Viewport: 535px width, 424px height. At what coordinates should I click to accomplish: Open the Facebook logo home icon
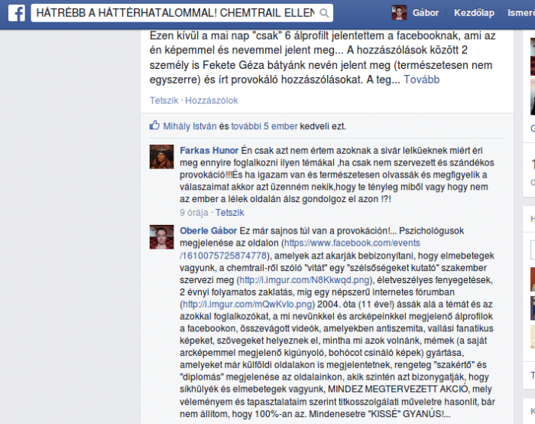point(16,13)
